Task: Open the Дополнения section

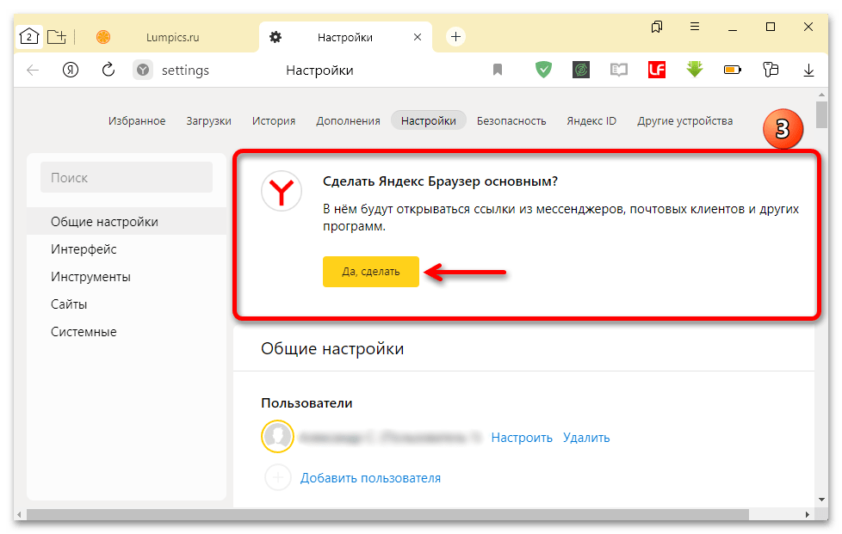Action: [x=348, y=120]
